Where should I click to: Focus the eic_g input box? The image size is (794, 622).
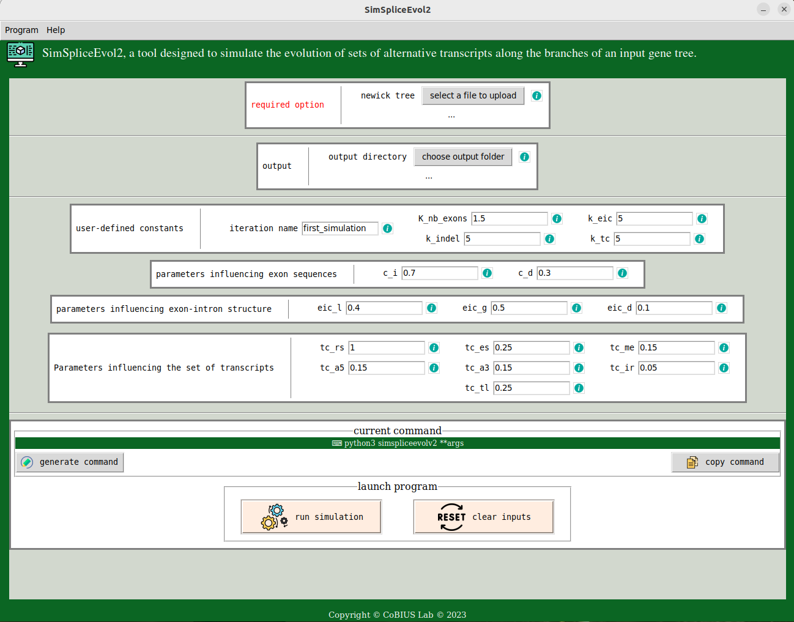tap(529, 308)
